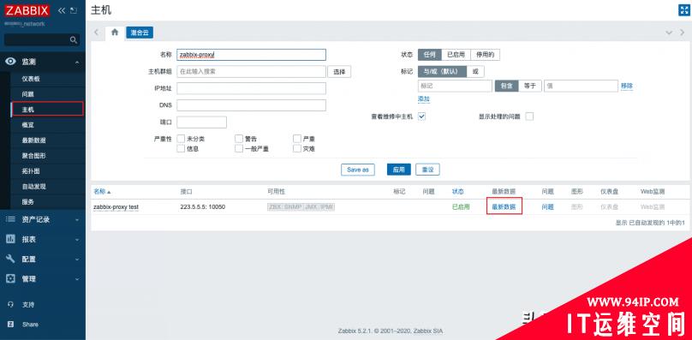692x340 pixels.
Task: Click the 选择 host group button
Action: click(x=339, y=72)
